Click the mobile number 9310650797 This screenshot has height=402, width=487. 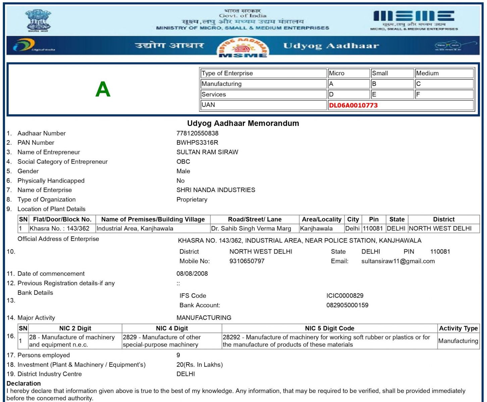pos(247,261)
